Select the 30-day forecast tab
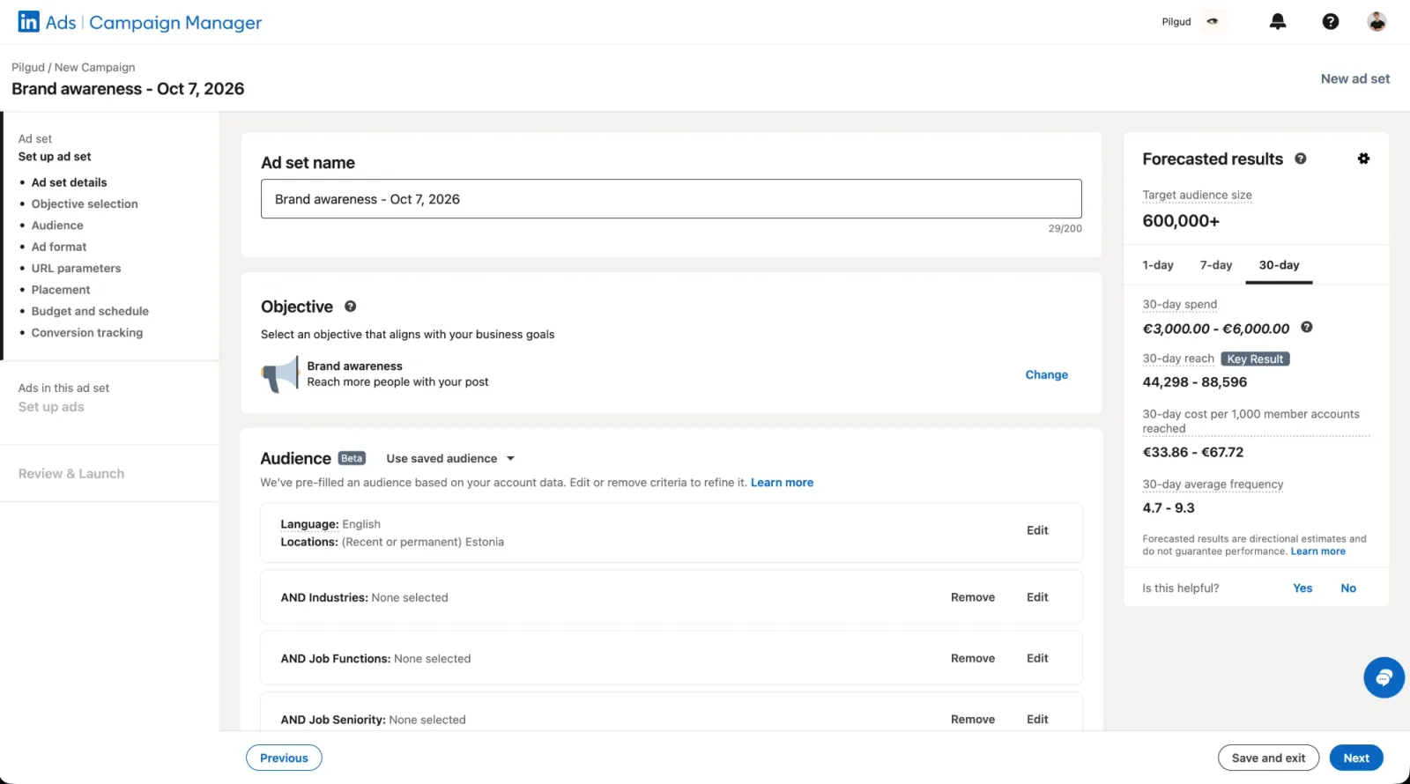Viewport: 1410px width, 784px height. click(x=1279, y=265)
